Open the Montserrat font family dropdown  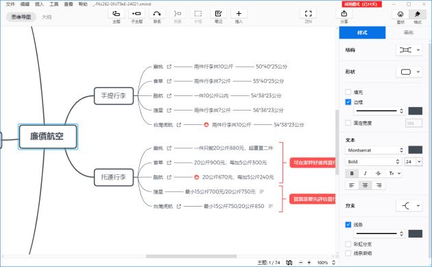click(x=375, y=150)
